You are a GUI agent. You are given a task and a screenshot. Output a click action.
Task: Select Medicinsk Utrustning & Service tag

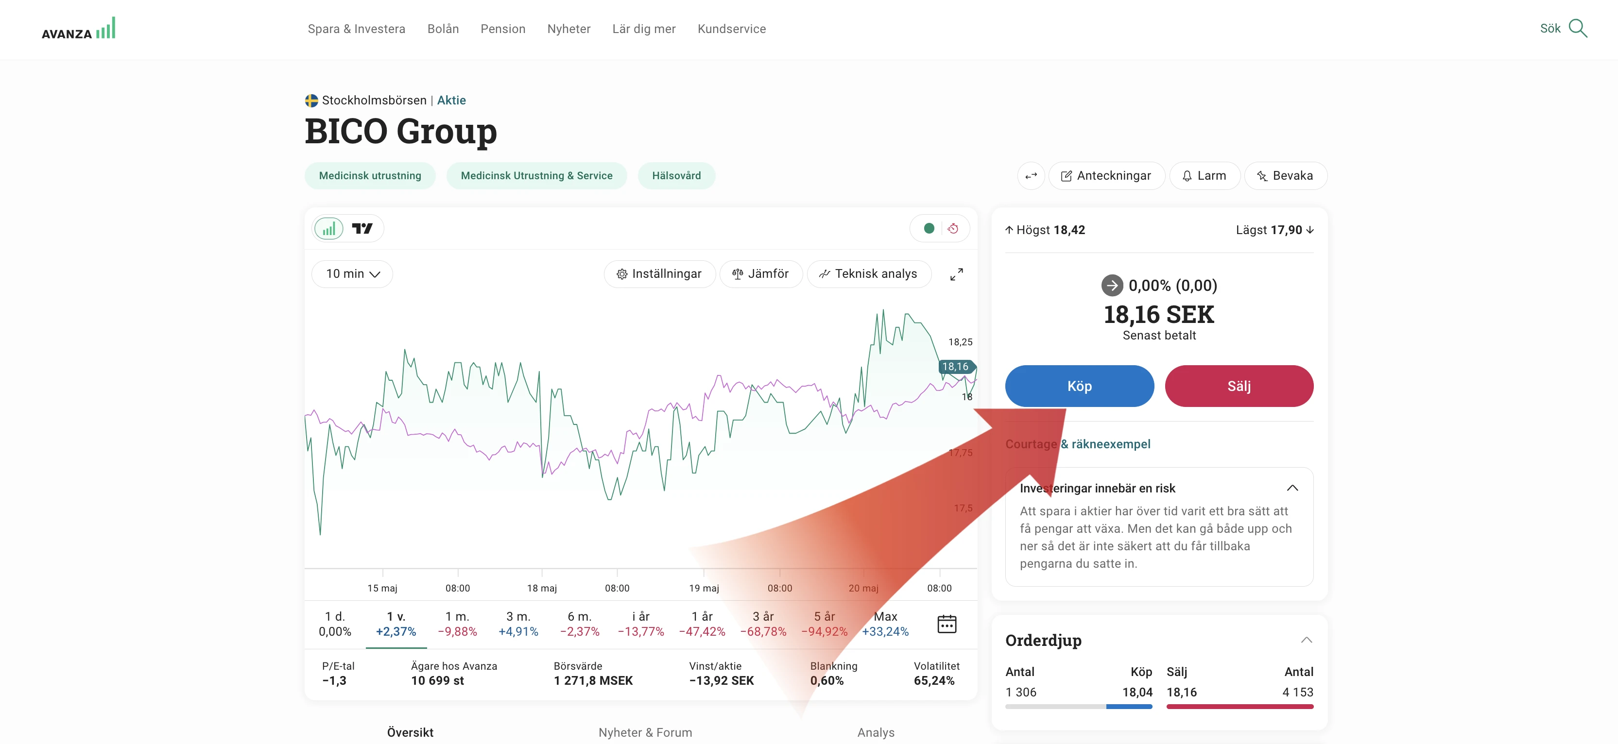(x=536, y=176)
